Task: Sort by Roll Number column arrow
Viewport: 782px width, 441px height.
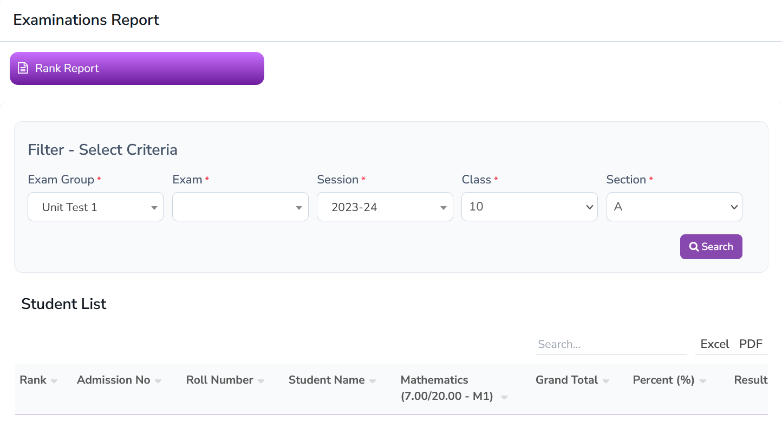Action: pos(261,381)
